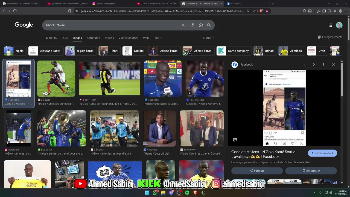The width and height of the screenshot is (350, 197).
Task: Open the Outils tools dropdown
Action: pos(209,38)
